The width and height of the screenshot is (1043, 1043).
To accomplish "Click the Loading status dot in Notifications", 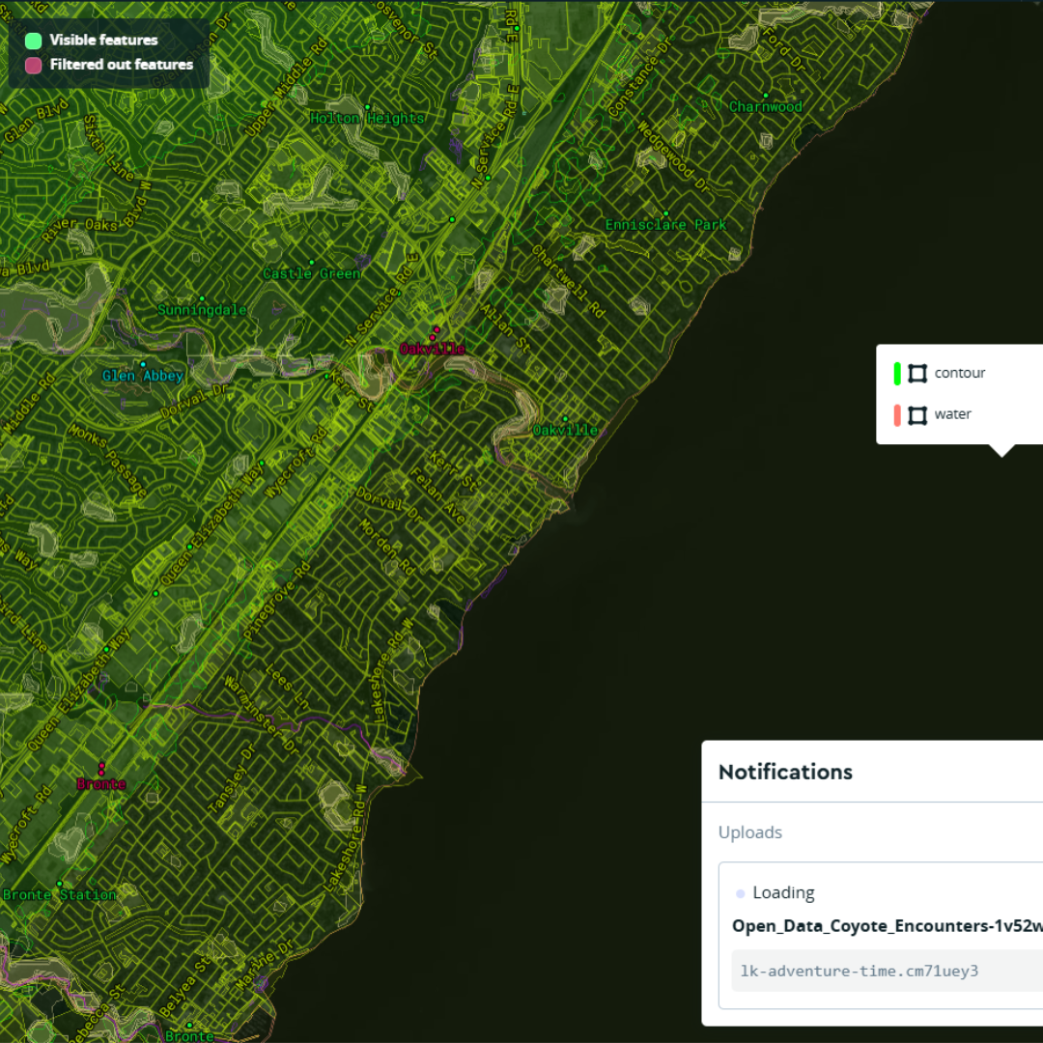I will (x=740, y=892).
